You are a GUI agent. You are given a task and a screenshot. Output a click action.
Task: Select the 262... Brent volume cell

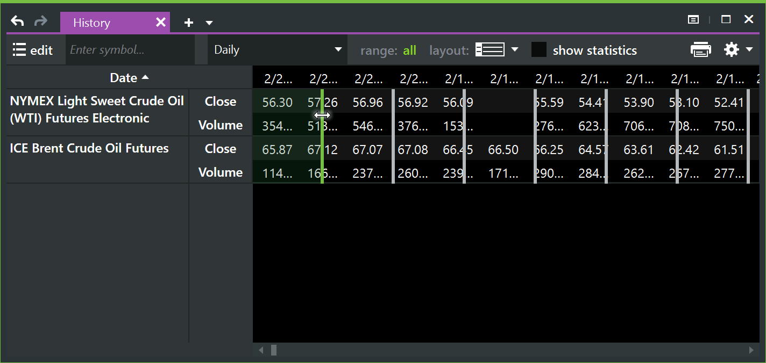(639, 173)
